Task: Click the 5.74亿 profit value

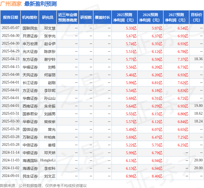Action: click(131, 44)
